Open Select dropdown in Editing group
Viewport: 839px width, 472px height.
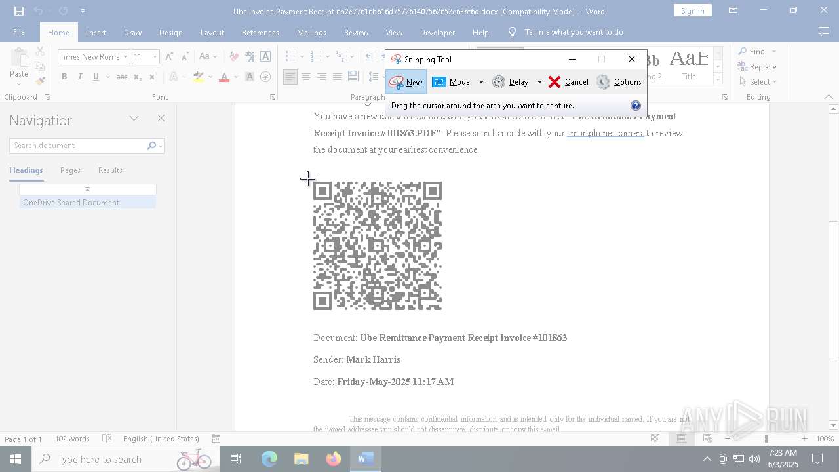(757, 82)
